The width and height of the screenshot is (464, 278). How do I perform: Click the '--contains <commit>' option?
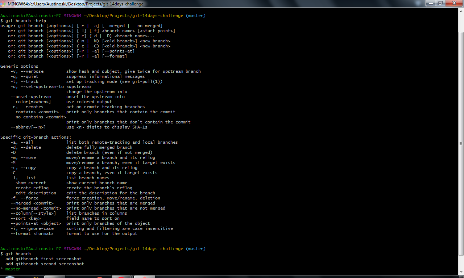point(34,112)
